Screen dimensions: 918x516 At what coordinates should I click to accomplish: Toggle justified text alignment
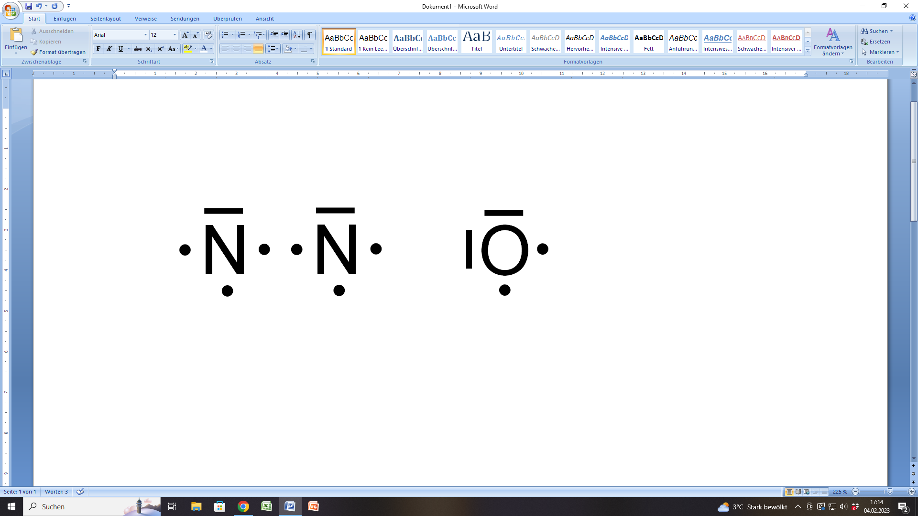[259, 49]
